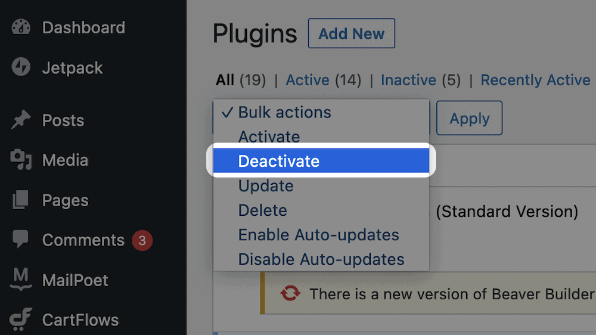Select Enable Auto-updates option

(x=321, y=235)
